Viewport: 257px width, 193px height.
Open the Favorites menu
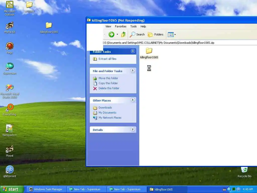(x=121, y=26)
